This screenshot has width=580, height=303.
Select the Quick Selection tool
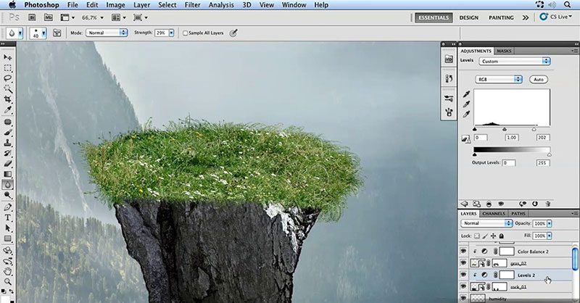point(7,88)
